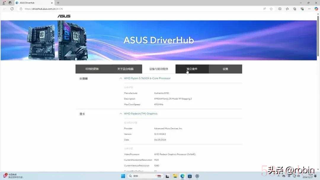The width and height of the screenshot is (320, 180).
Task: Open the 可用的更新 tab
Action: [92, 69]
